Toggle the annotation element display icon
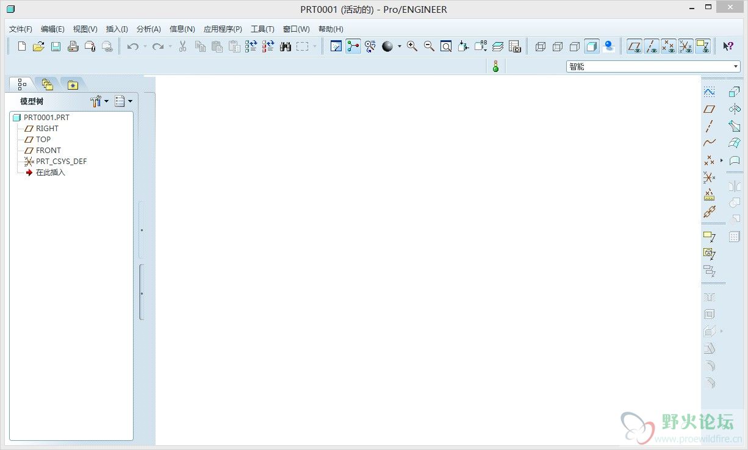The width and height of the screenshot is (748, 450). point(703,46)
